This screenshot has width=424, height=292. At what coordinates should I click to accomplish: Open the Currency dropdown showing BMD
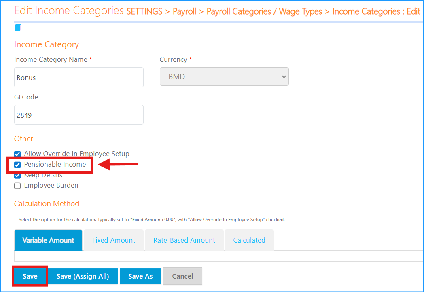click(224, 76)
